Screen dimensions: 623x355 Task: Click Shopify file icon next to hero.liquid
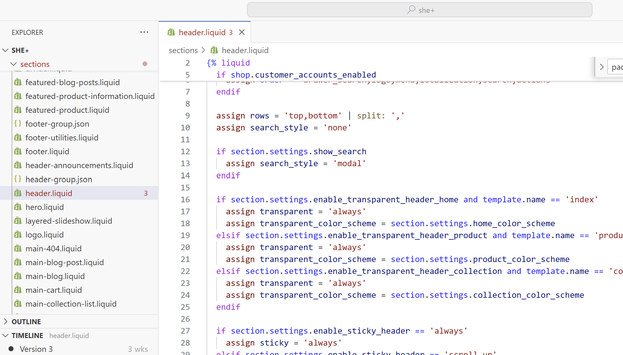pos(18,207)
